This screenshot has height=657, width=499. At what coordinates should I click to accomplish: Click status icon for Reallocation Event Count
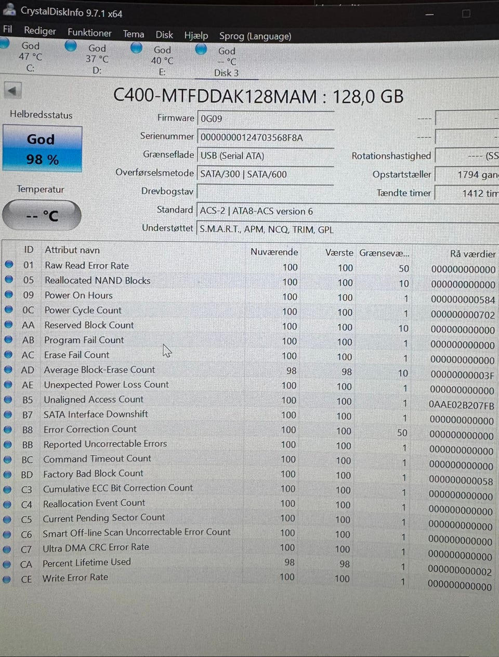(x=7, y=505)
